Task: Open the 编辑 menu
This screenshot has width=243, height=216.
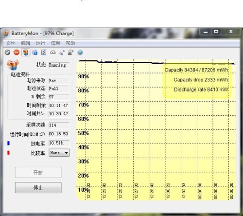Action: [x=25, y=43]
